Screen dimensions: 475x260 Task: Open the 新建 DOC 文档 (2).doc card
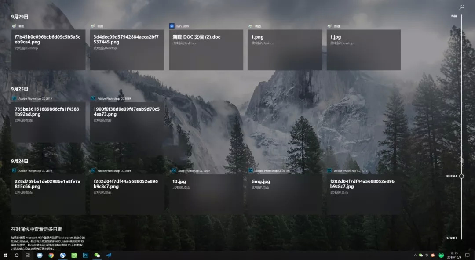(x=206, y=50)
